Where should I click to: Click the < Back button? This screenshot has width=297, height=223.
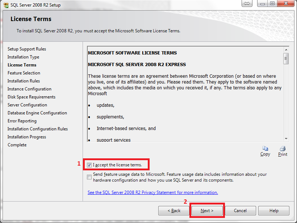(x=174, y=210)
